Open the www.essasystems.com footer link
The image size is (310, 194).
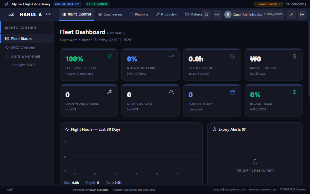262,190
